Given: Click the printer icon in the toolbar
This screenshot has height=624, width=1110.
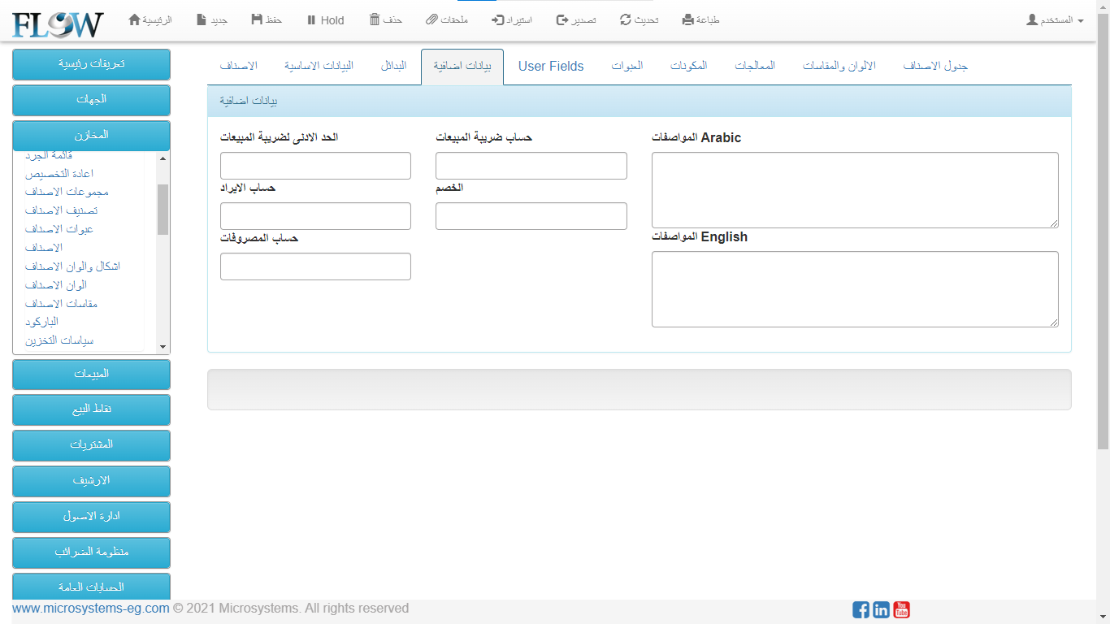Looking at the screenshot, I should pos(688,19).
